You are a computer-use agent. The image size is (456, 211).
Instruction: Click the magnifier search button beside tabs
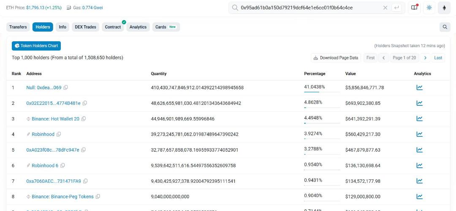pos(445,27)
